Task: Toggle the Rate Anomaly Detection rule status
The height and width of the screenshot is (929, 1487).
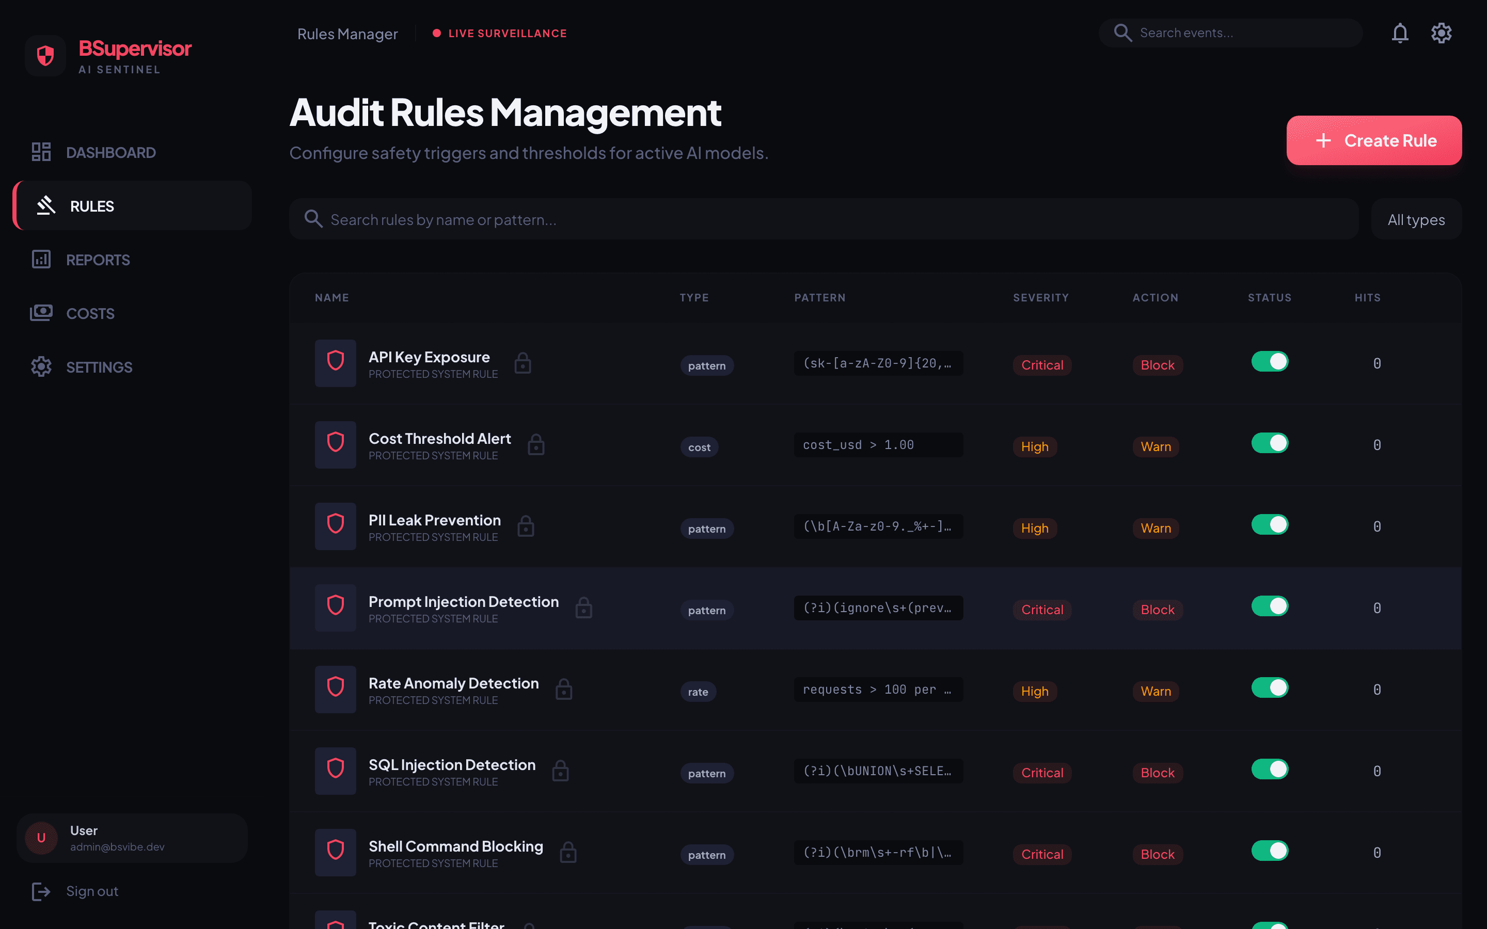Action: [1270, 687]
